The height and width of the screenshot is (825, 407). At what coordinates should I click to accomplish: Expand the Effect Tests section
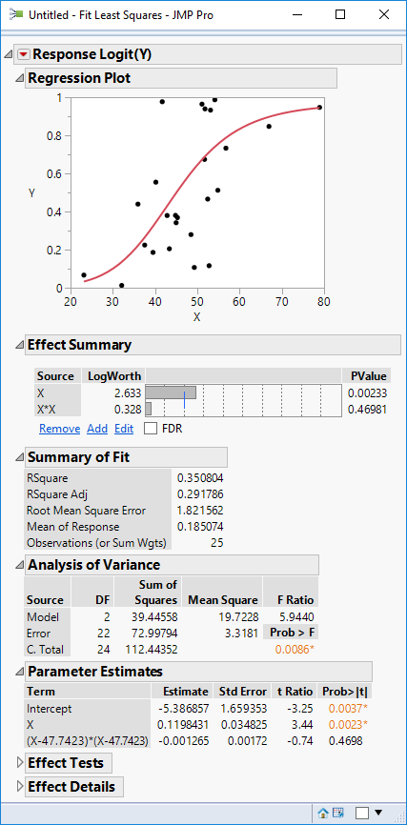(21, 762)
